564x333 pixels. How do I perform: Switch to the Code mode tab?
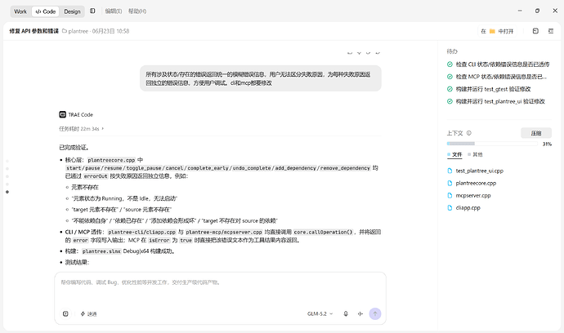[46, 11]
